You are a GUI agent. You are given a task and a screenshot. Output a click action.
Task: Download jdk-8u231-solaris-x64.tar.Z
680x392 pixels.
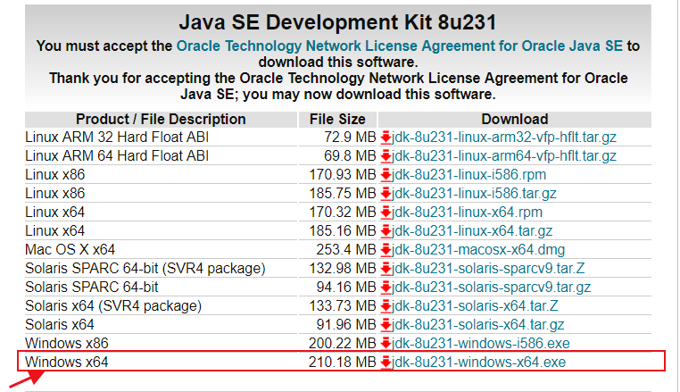coord(475,305)
